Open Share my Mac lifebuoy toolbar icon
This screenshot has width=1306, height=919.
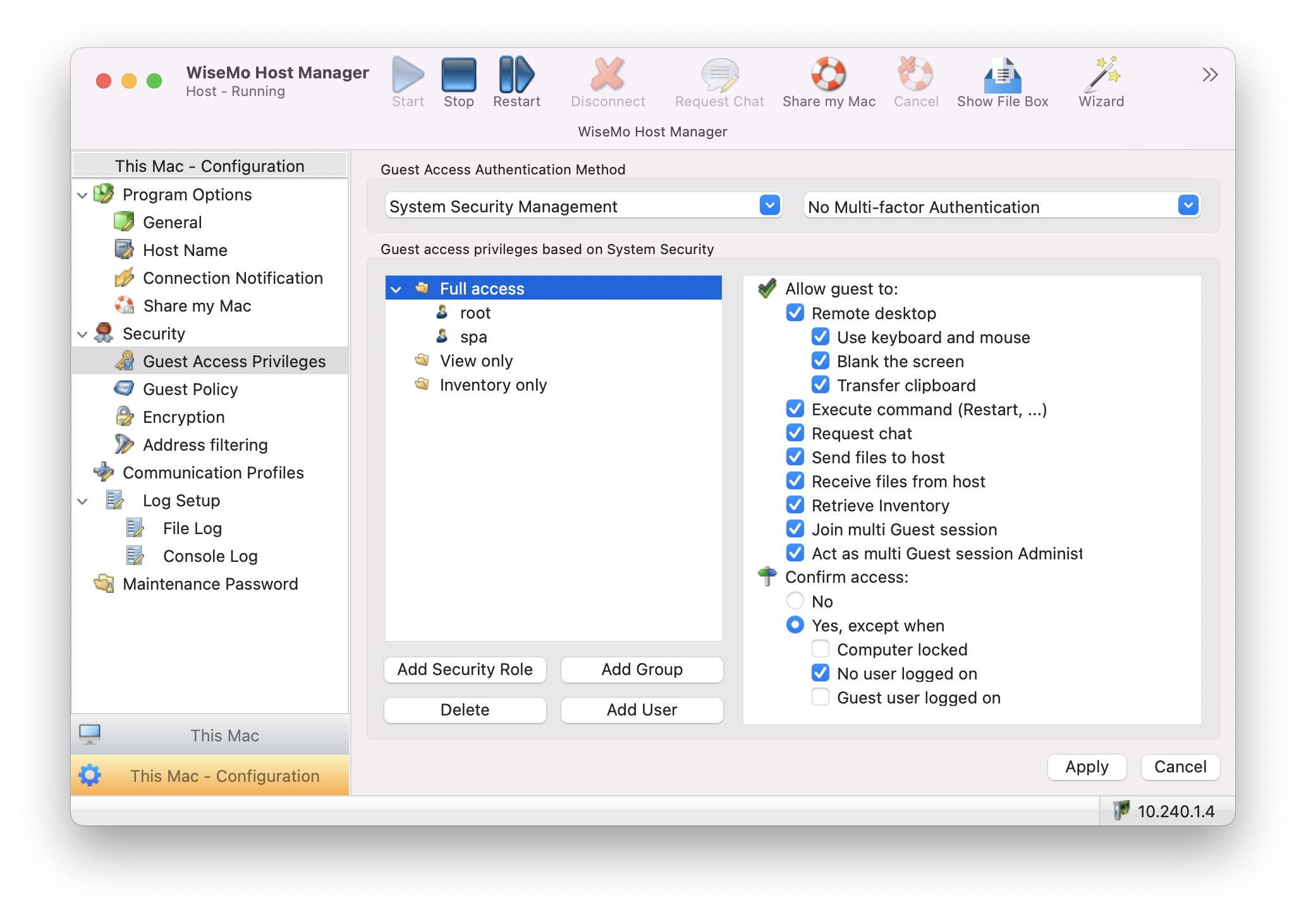(x=828, y=75)
